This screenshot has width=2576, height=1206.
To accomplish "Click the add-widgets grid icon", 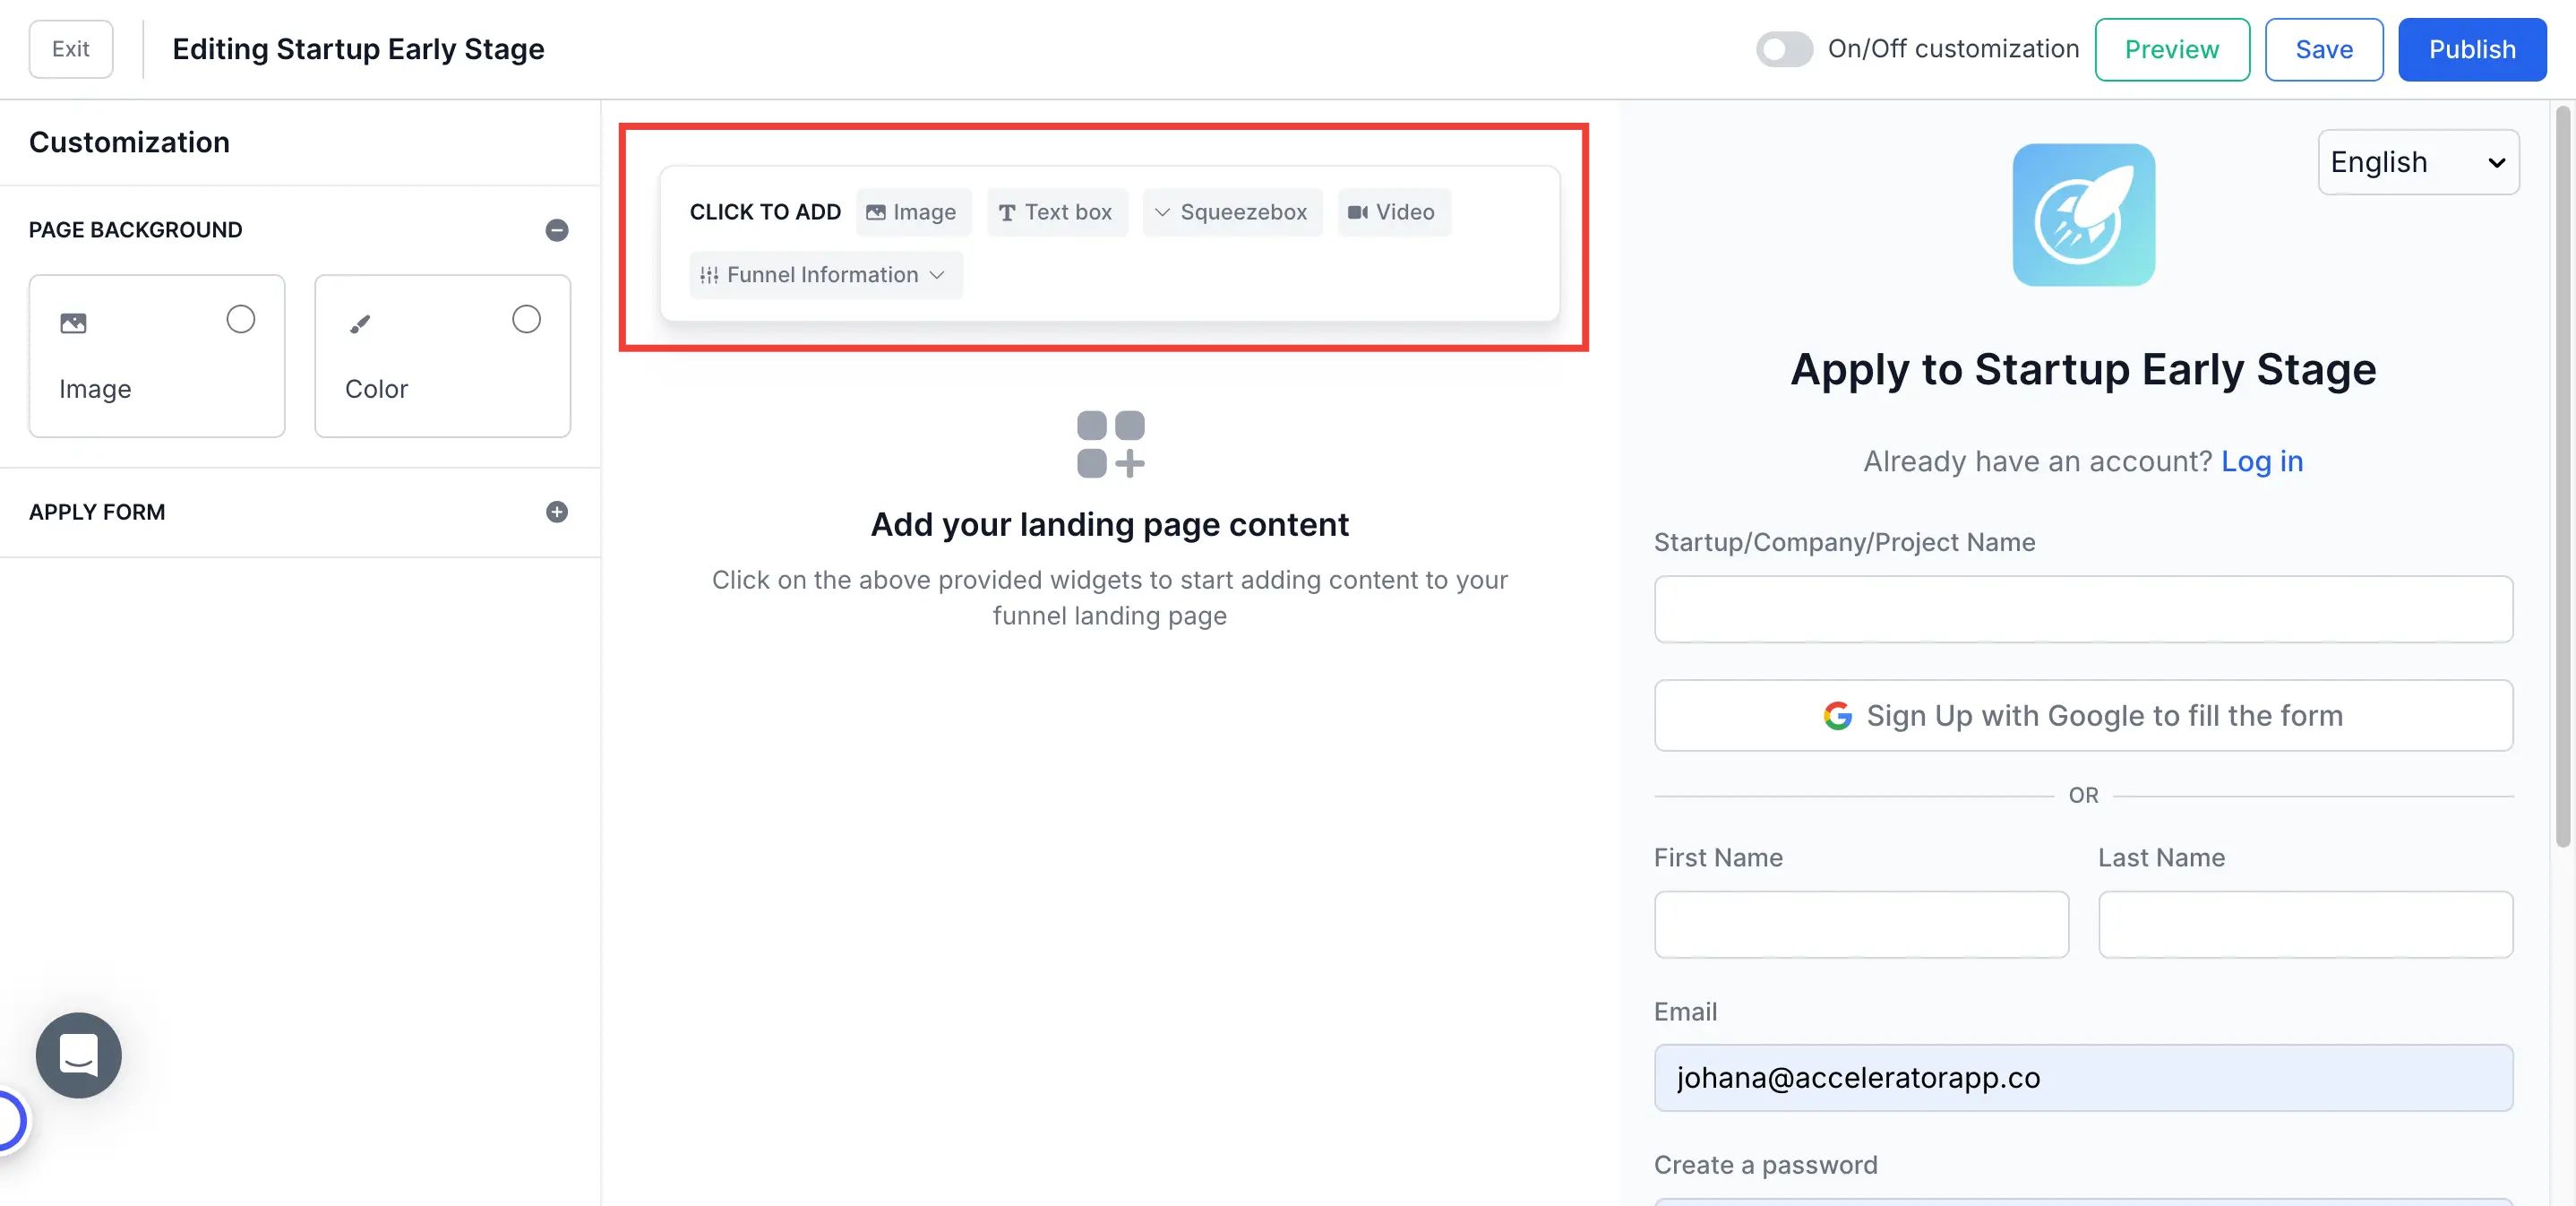I will click(x=1110, y=444).
